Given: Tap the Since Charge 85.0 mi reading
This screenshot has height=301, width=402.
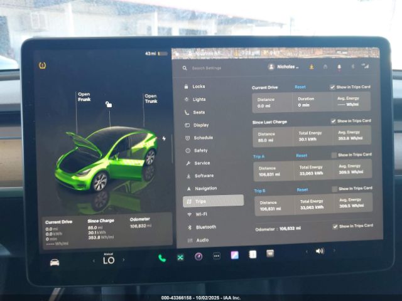Looking at the screenshot, I should [x=95, y=228].
